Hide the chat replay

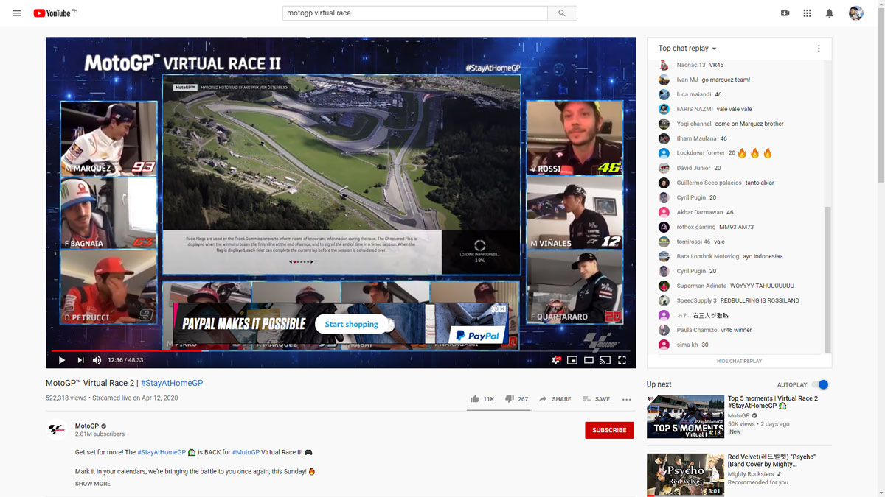pos(739,361)
